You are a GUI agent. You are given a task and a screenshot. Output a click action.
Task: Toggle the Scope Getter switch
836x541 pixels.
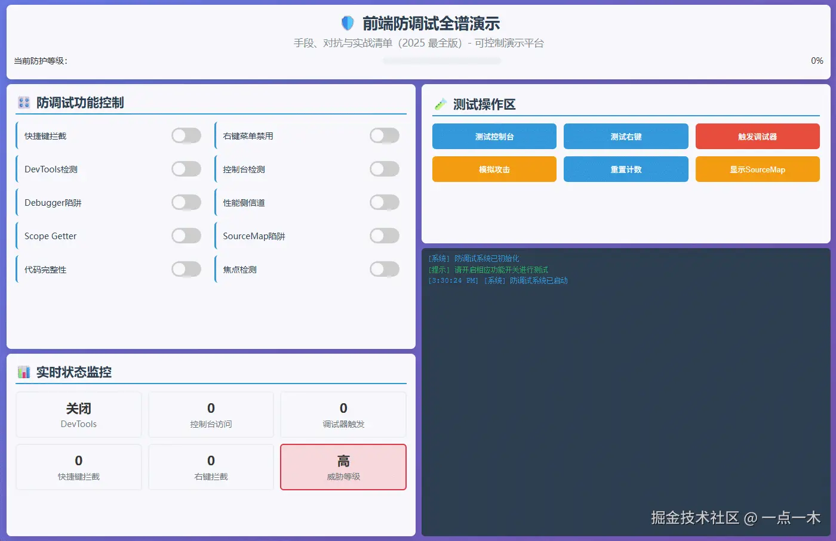click(186, 236)
